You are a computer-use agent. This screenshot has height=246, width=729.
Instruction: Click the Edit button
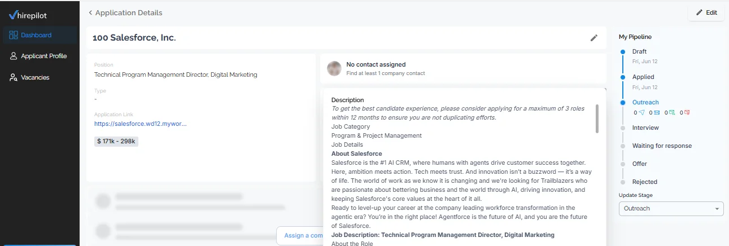coord(706,12)
